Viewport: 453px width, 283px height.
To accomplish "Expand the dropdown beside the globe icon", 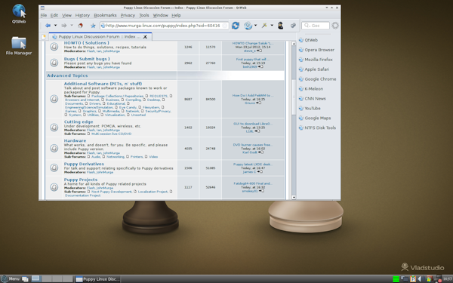I will (256, 26).
